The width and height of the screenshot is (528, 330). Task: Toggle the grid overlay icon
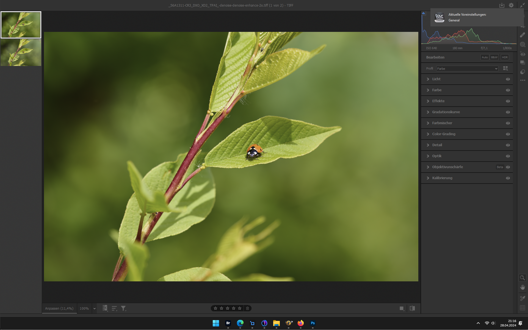pyautogui.click(x=523, y=308)
